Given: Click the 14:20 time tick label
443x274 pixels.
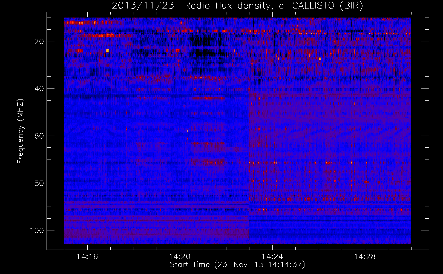Looking at the screenshot, I should click(180, 256).
